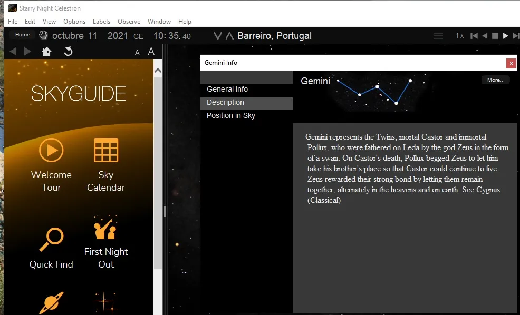This screenshot has height=315, width=520.
Task: Click the SKYGUIDE title heading
Action: (79, 93)
